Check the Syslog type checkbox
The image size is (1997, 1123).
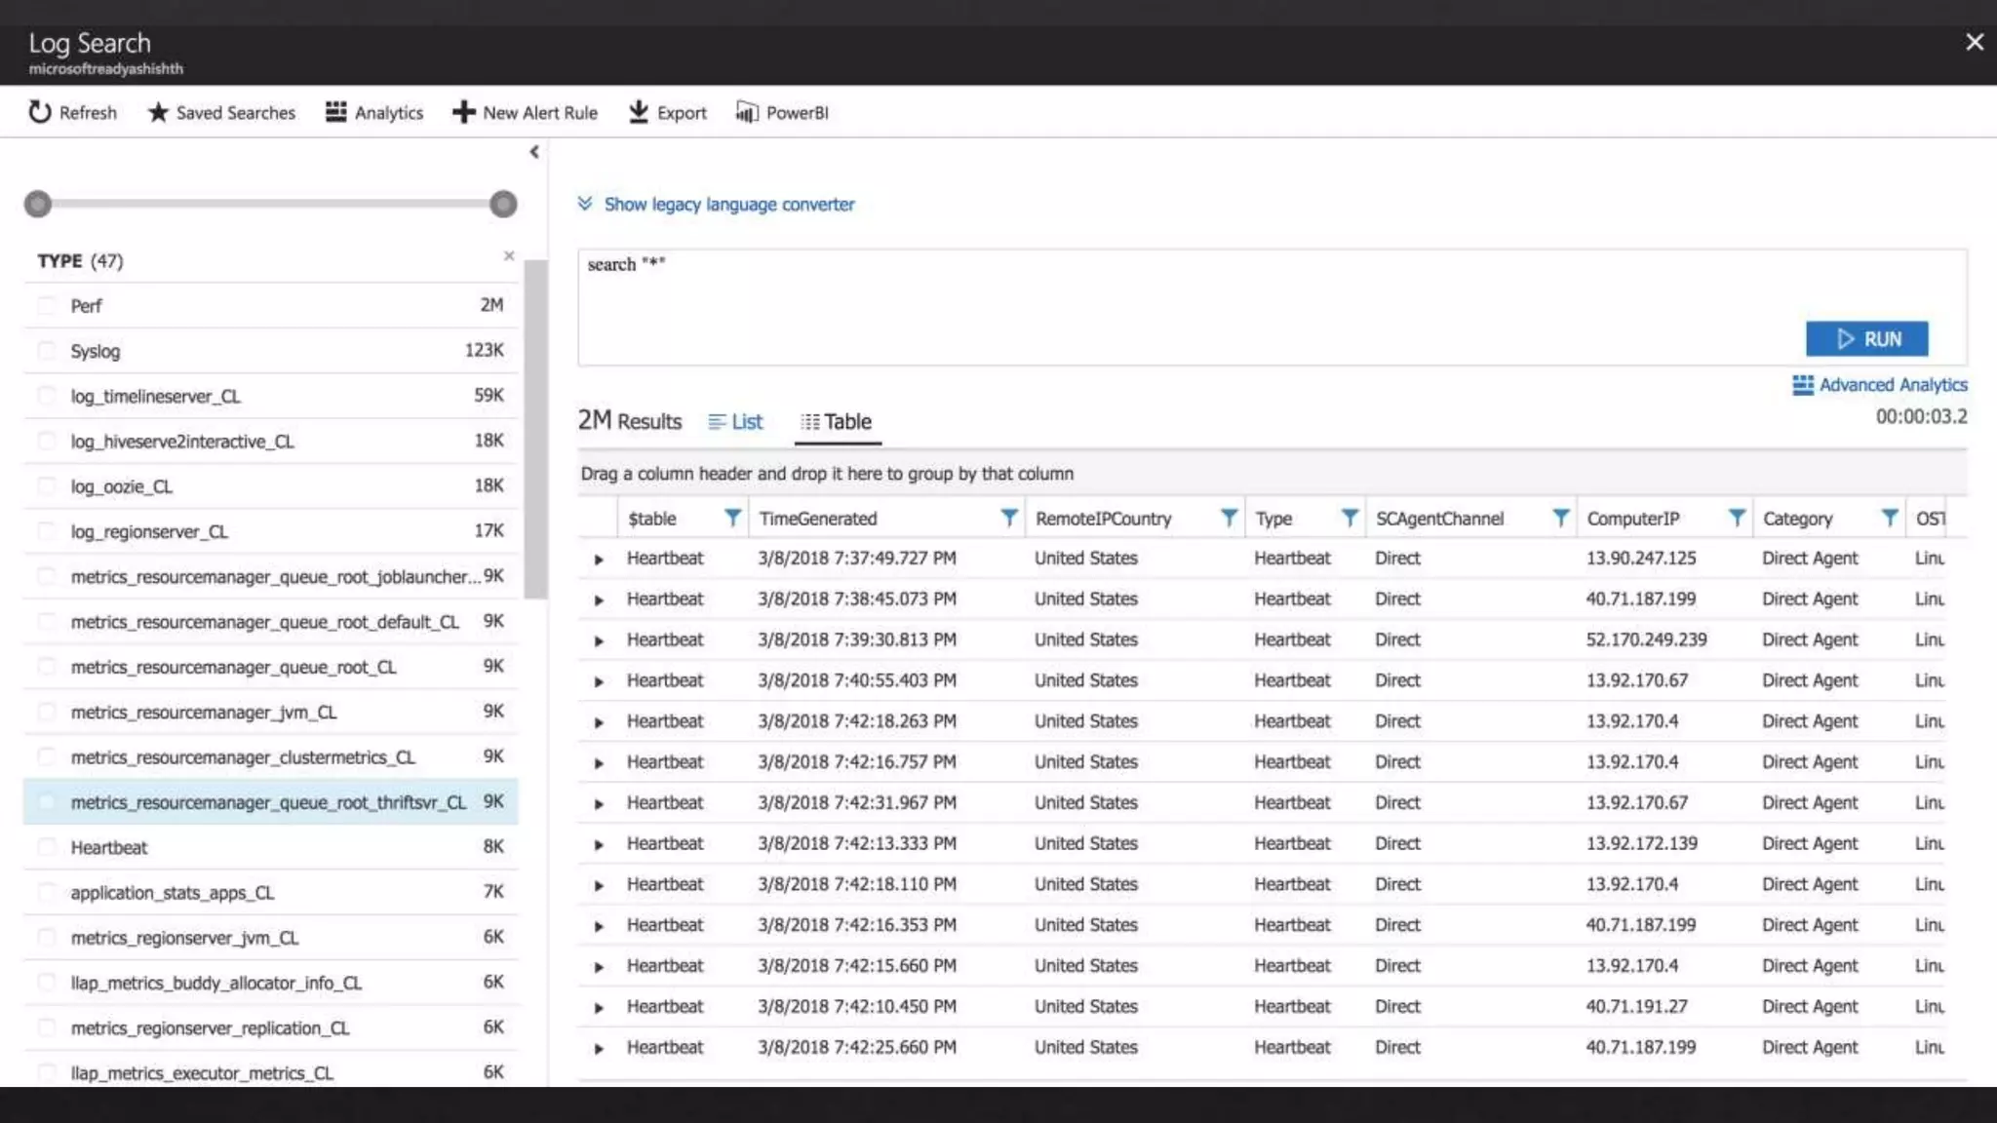tap(46, 351)
